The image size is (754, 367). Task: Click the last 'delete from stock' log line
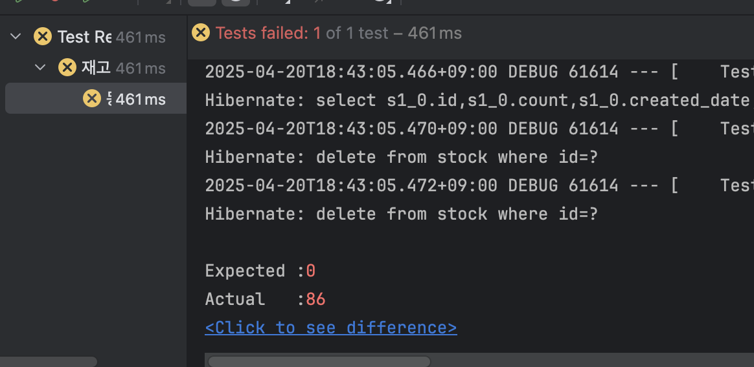pyautogui.click(x=402, y=214)
